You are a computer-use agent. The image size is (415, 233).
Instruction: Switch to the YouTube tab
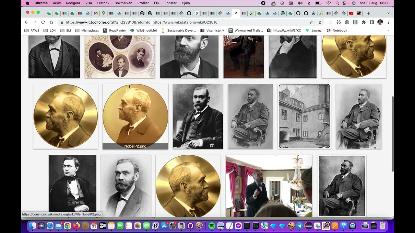click(x=351, y=13)
